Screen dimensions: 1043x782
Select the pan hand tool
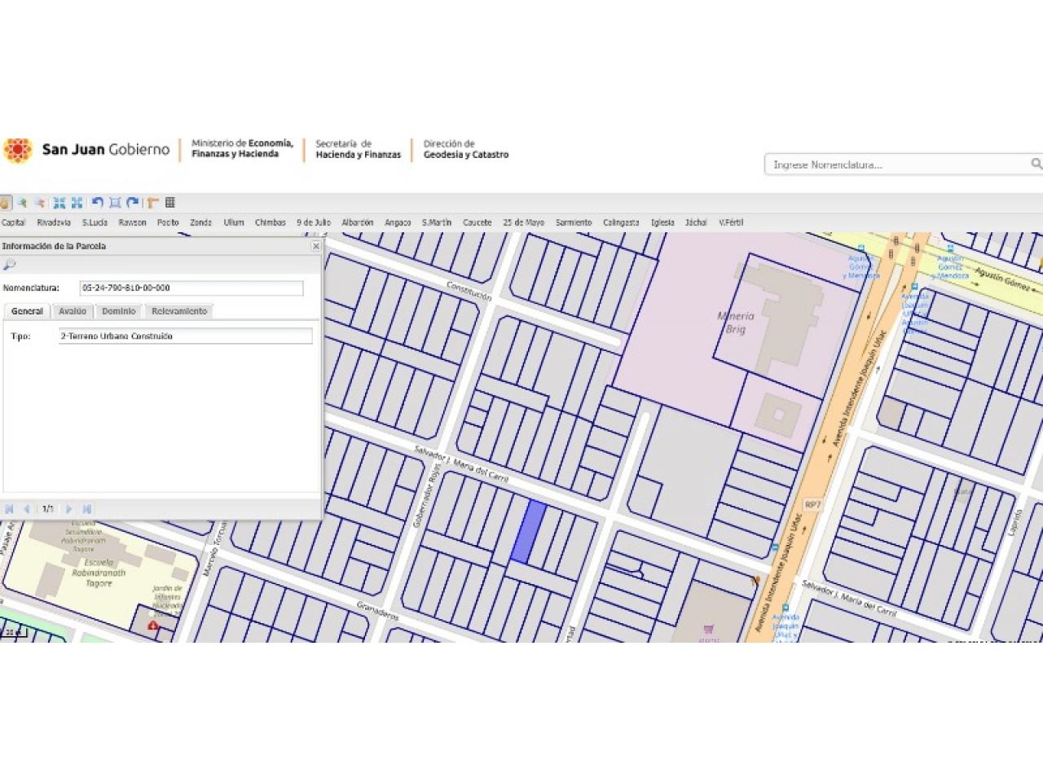click(x=5, y=203)
